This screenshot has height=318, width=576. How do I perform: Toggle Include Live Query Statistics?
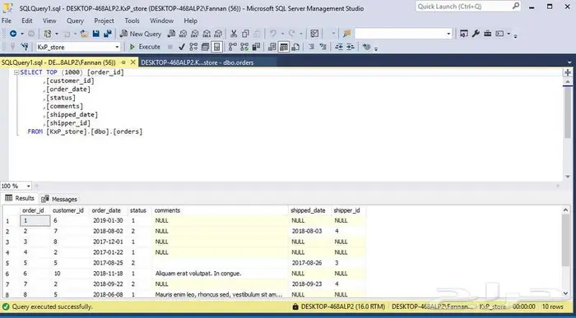coord(244,47)
